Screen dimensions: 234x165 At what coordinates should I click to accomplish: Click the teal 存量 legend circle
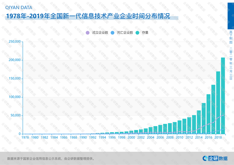pyautogui.click(x=137, y=33)
